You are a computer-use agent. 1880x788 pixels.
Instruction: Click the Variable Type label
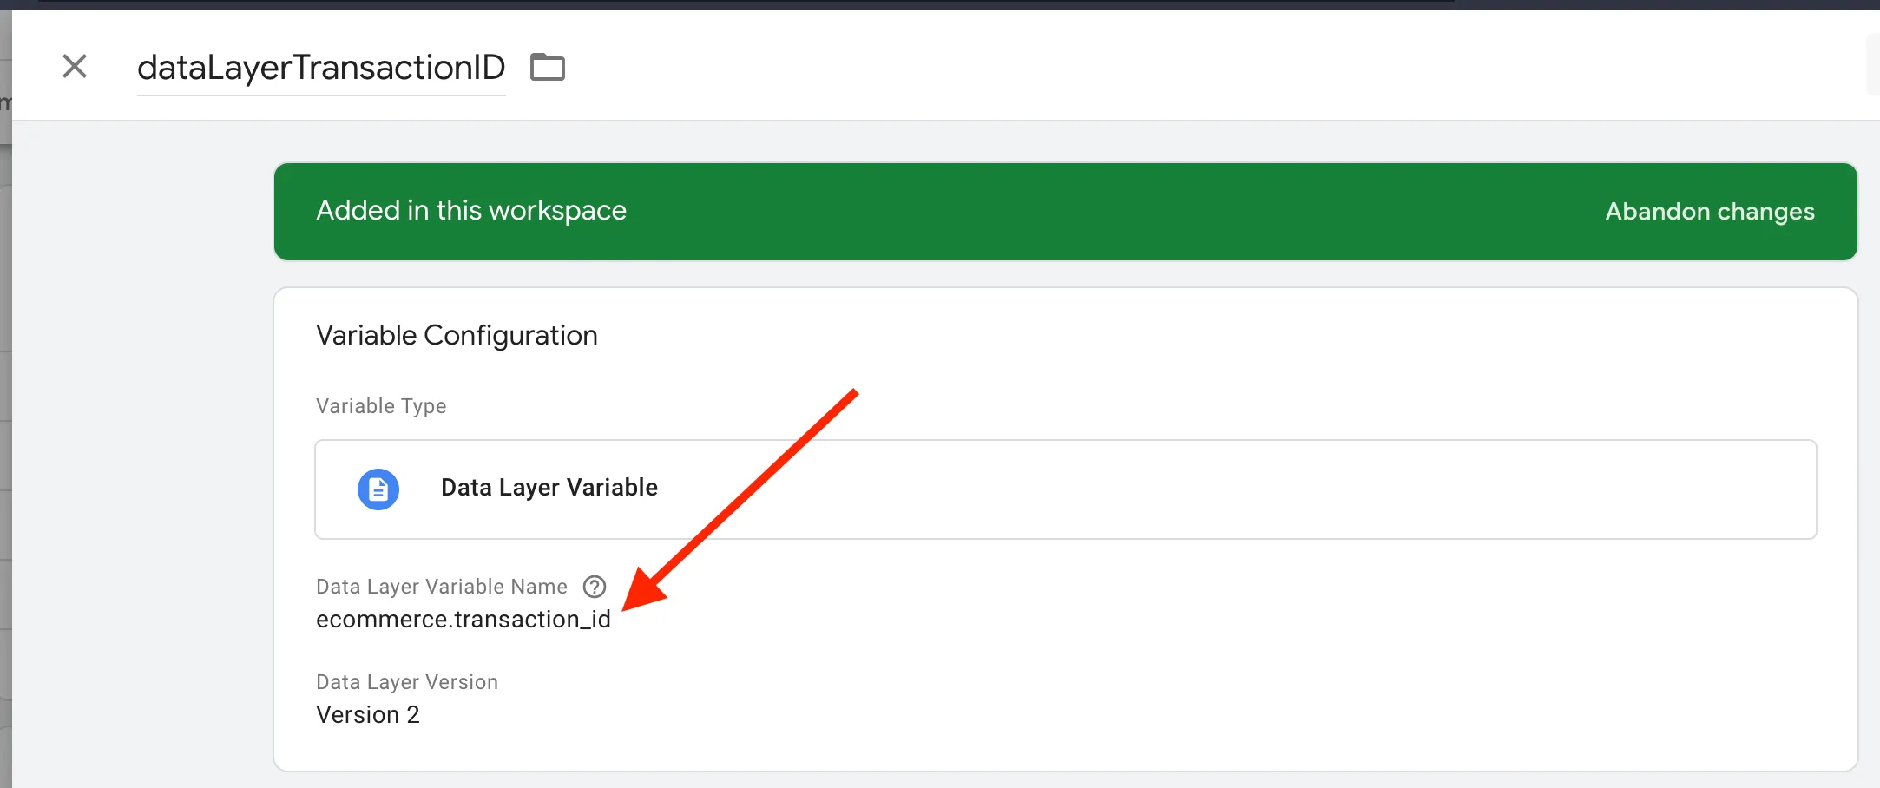click(381, 406)
